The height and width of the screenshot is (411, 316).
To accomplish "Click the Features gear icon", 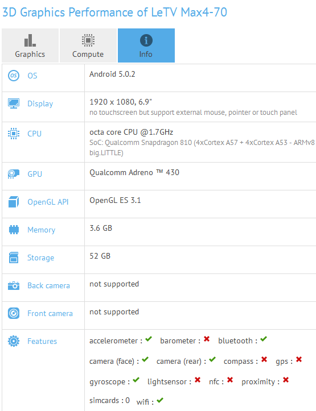I will tap(14, 341).
